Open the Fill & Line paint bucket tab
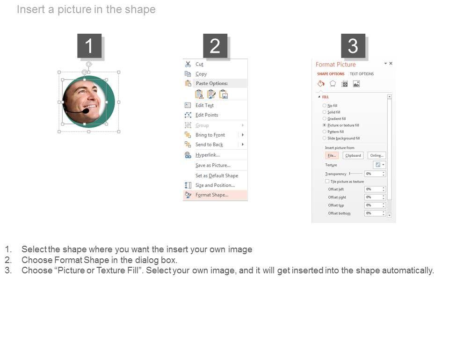This screenshot has width=449, height=337. [321, 84]
